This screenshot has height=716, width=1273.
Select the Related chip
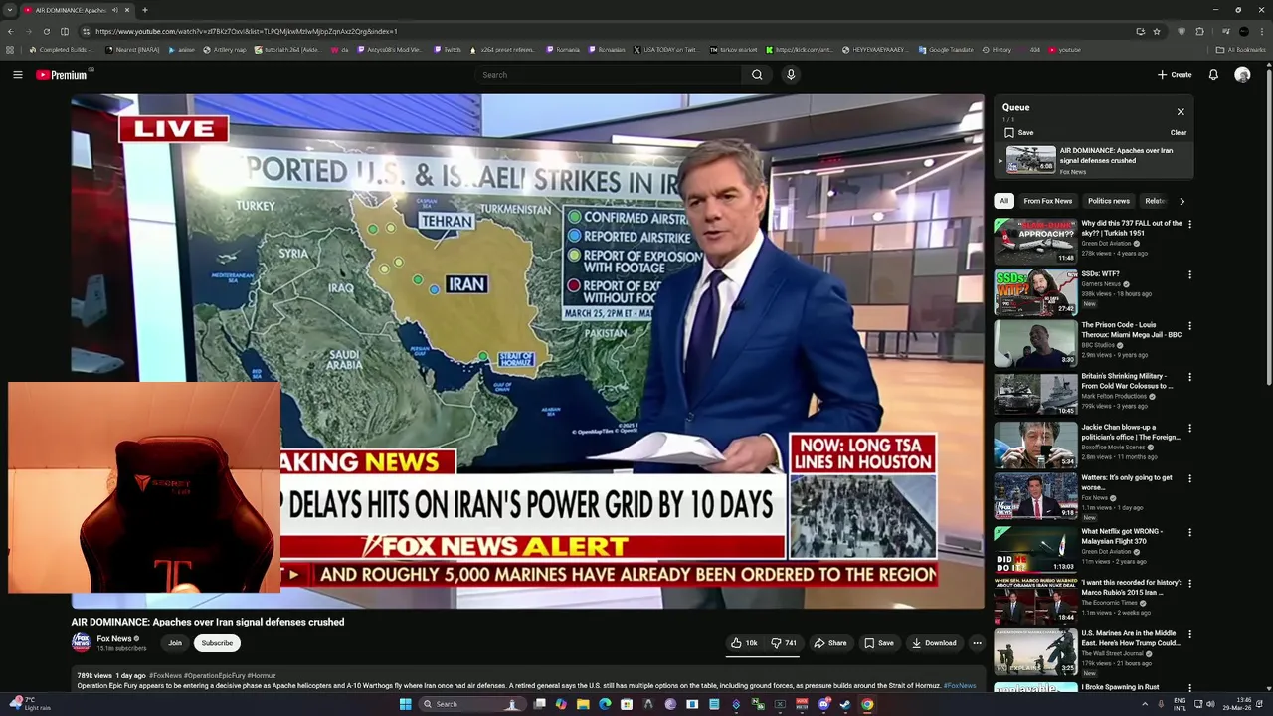pyautogui.click(x=1155, y=201)
